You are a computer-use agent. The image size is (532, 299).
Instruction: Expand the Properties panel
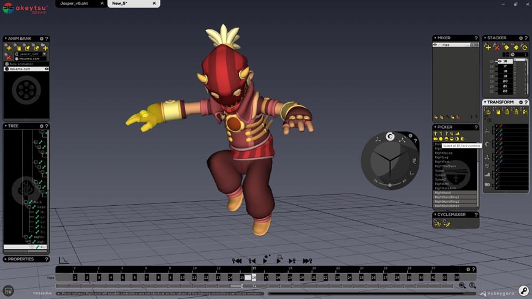tap(6, 259)
